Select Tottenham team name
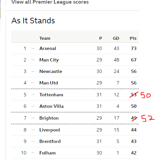162x161 pixels. pyautogui.click(x=51, y=95)
